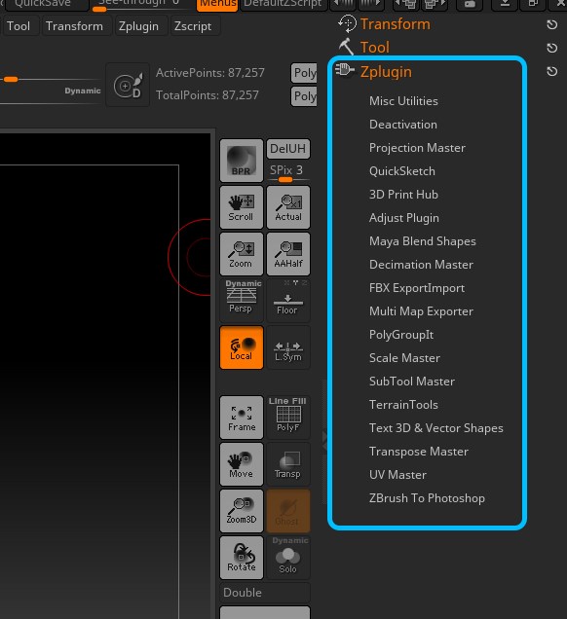Collapse the Zplugin palette title
The height and width of the screenshot is (619, 567).
(x=386, y=71)
